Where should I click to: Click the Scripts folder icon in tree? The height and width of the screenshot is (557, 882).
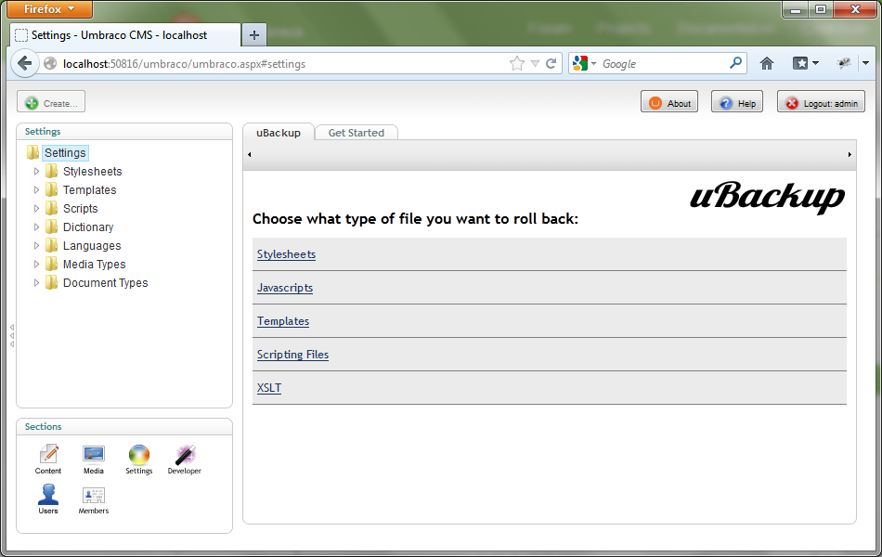tap(52, 208)
